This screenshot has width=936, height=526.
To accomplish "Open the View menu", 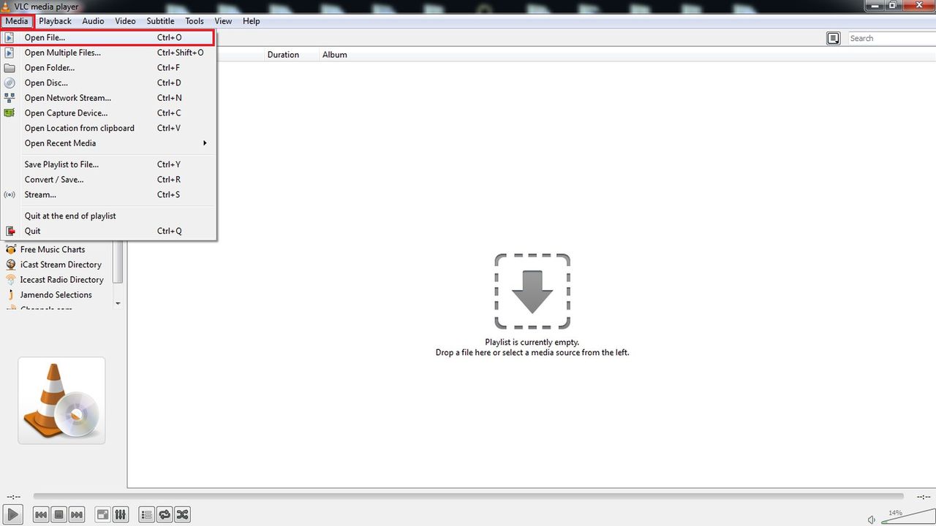I will point(223,21).
